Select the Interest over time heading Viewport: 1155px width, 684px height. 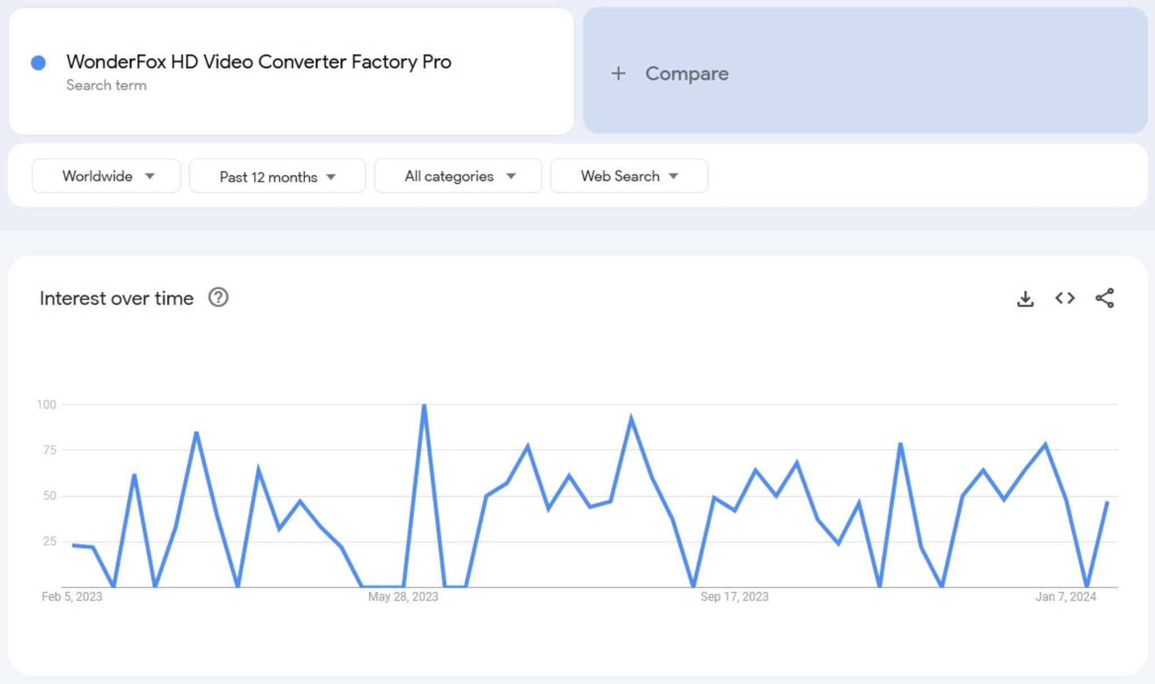[x=116, y=297]
